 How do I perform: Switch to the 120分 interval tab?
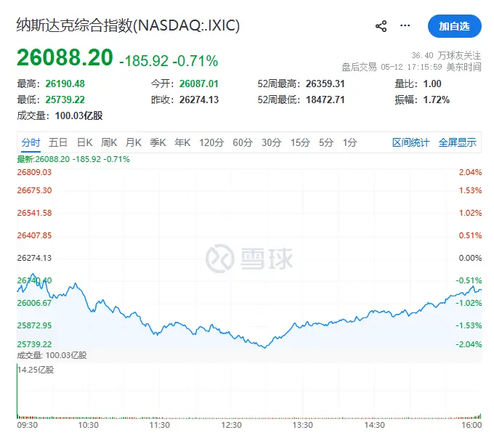click(211, 142)
